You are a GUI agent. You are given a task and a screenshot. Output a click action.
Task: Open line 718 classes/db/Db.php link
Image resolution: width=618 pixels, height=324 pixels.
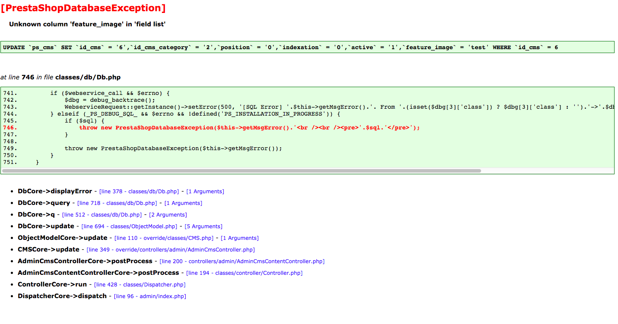pyautogui.click(x=117, y=203)
